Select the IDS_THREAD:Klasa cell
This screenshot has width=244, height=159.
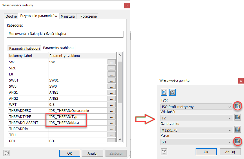click(78, 123)
